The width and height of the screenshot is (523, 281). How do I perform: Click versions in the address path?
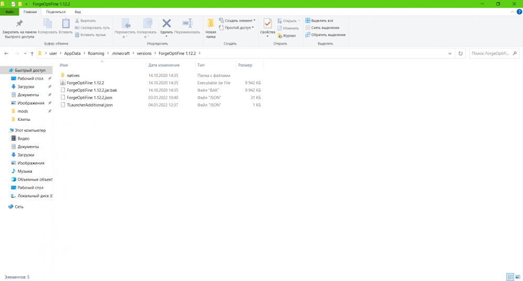point(144,53)
